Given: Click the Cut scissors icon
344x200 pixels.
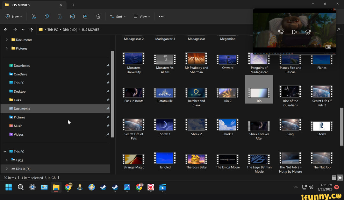Looking at the screenshot, I should 34,17.
